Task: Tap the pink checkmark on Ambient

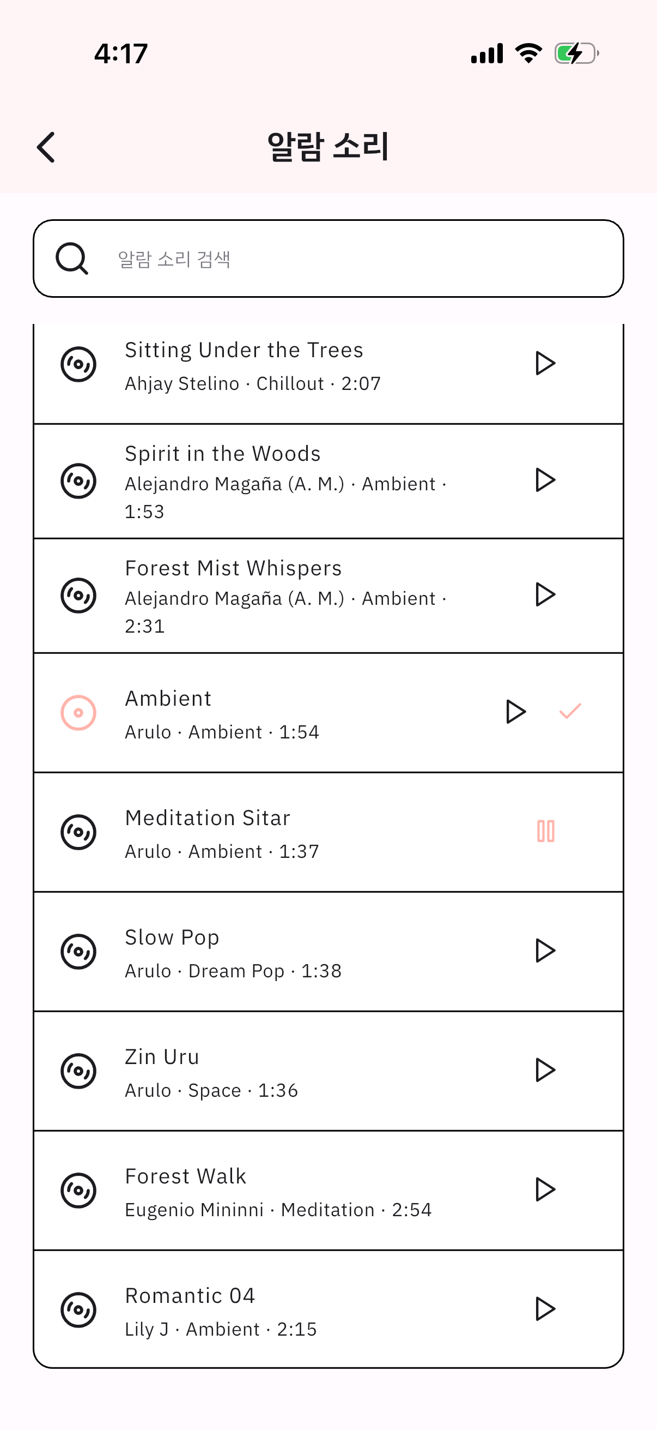Action: 570,711
